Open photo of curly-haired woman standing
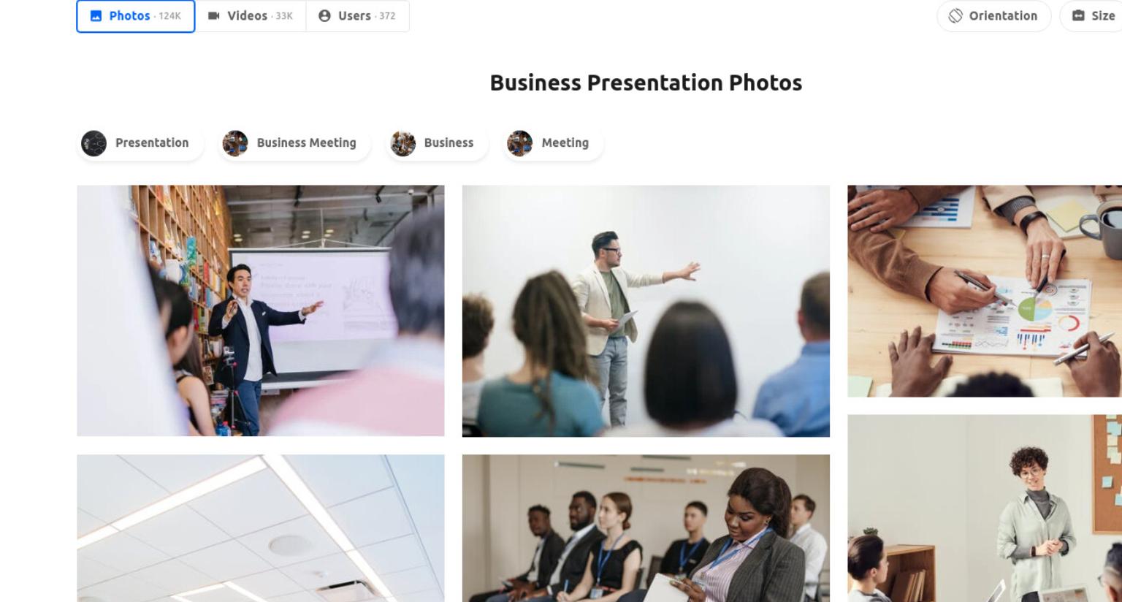Viewport: 1122px width, 602px height. pos(985,508)
